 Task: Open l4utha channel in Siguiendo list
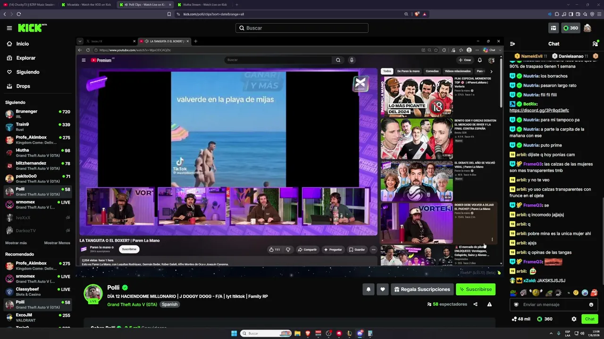pos(38,153)
